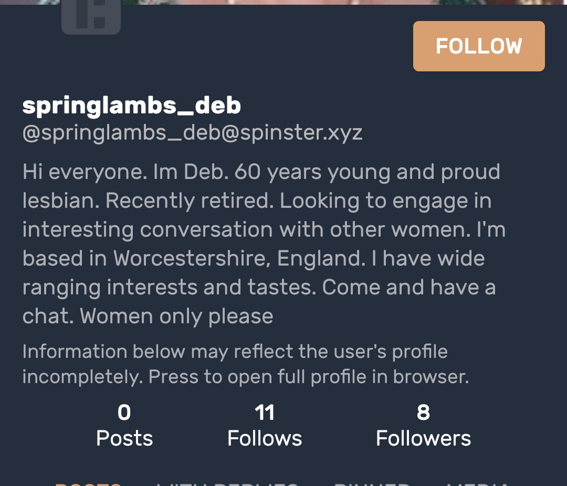567x486 pixels.
Task: Tap the 8 followers count number
Action: (423, 413)
